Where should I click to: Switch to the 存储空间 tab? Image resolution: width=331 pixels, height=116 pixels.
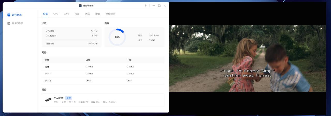coord(110,14)
